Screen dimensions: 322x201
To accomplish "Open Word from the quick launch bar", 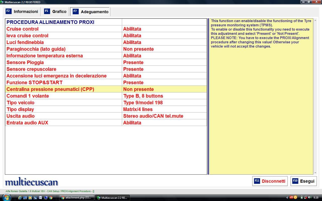I will click(40, 198).
